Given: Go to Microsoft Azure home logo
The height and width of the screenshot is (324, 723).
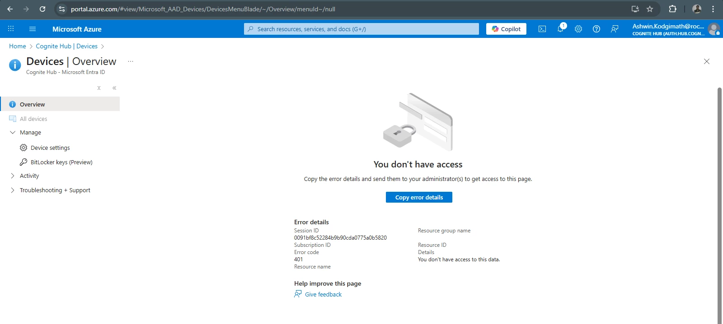Looking at the screenshot, I should coord(77,29).
